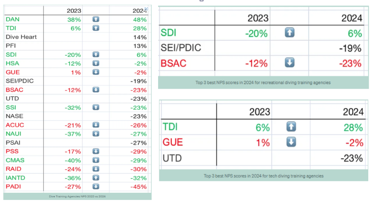Viewport: 375px width, 205px height.
Task: Click the up arrow in NAUI row
Action: 96,134
